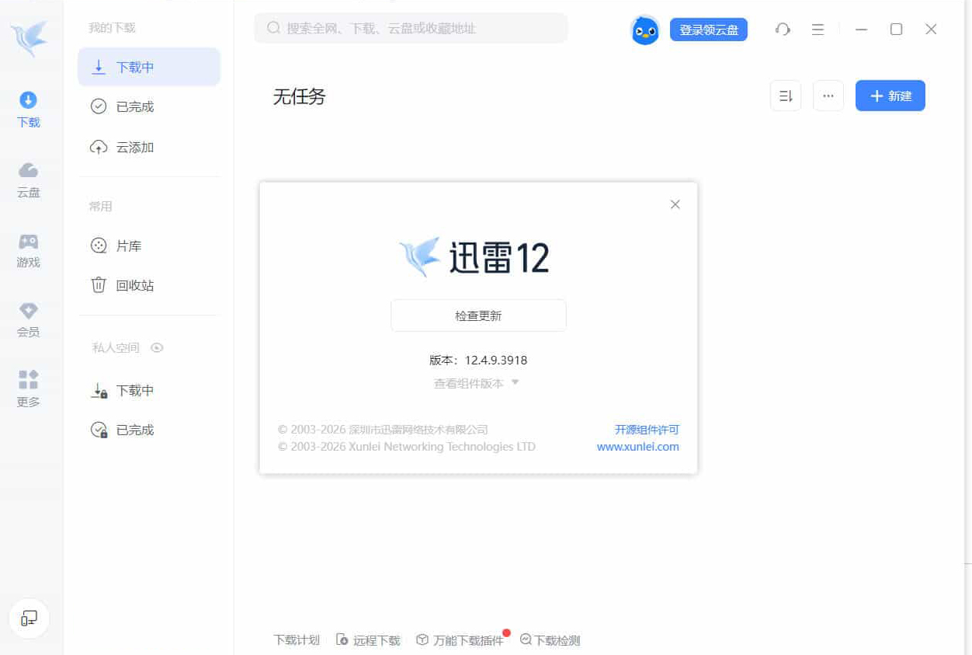Open the 云盘 cloud drive sidebar icon

(29, 171)
